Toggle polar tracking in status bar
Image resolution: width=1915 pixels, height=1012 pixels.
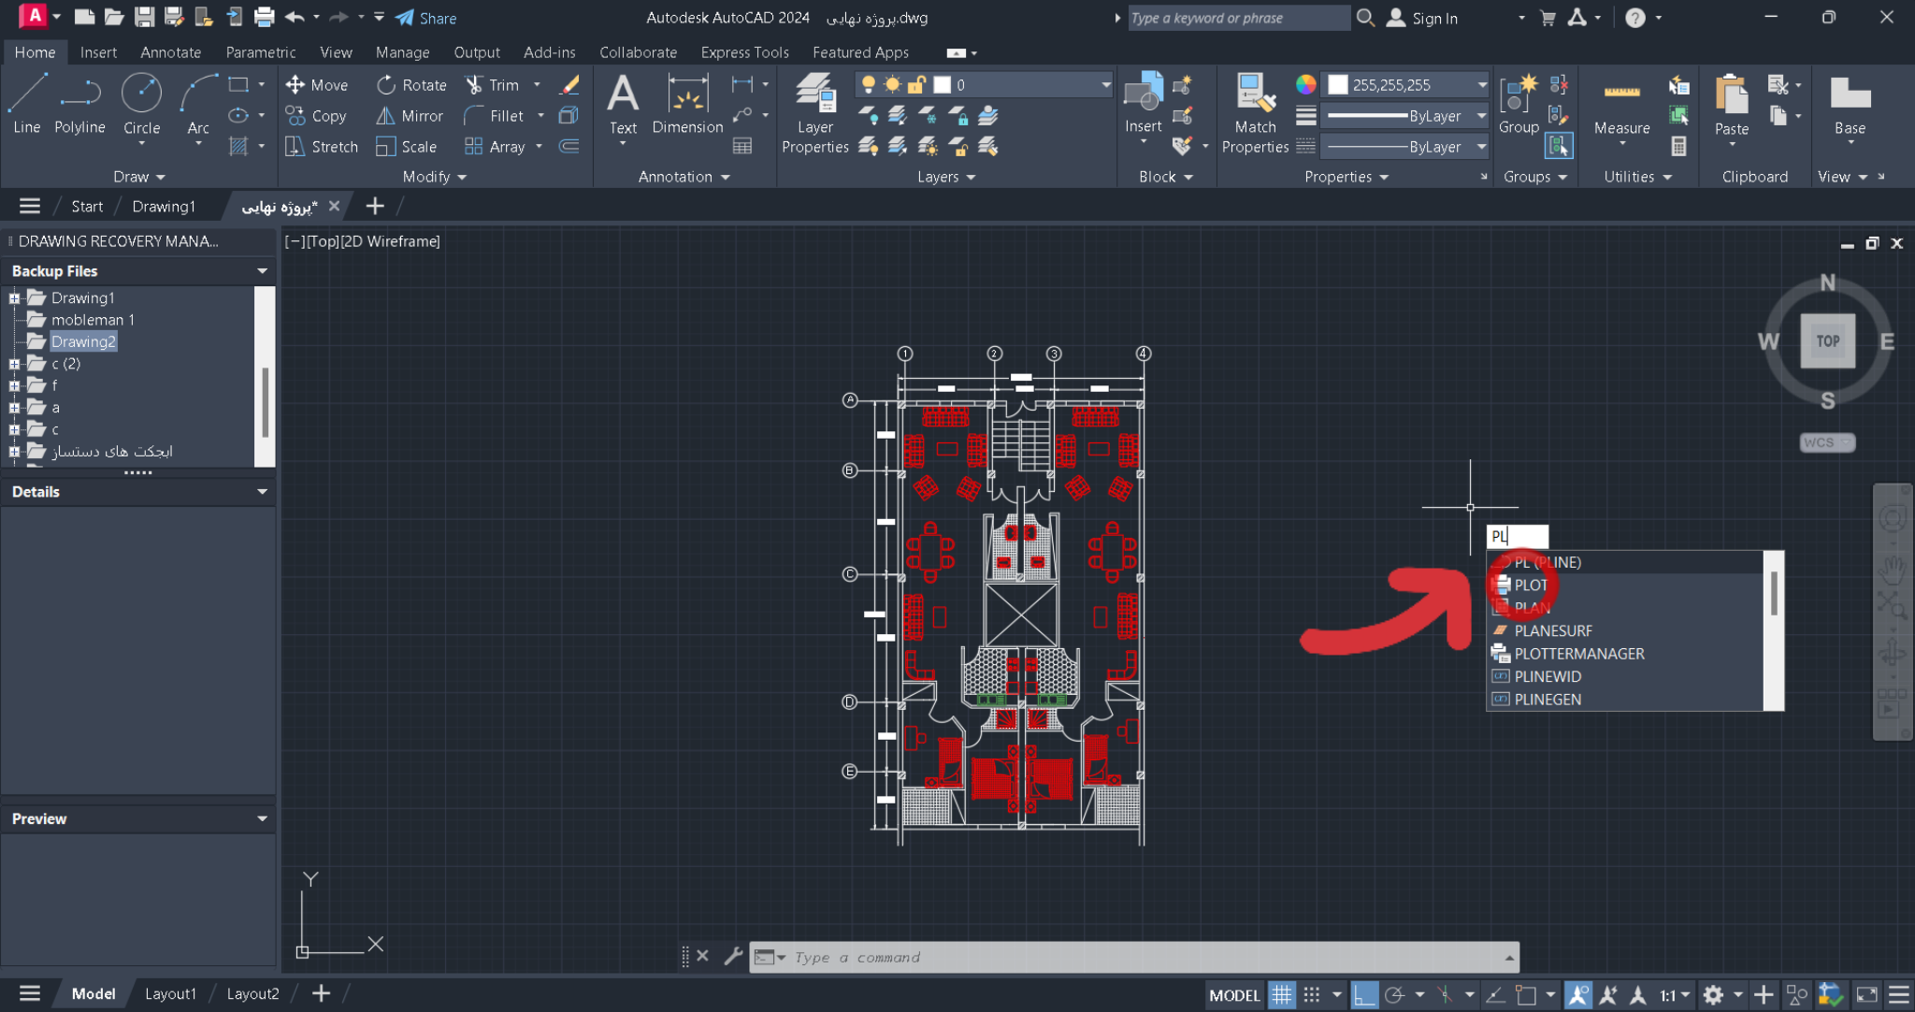[x=1394, y=994]
